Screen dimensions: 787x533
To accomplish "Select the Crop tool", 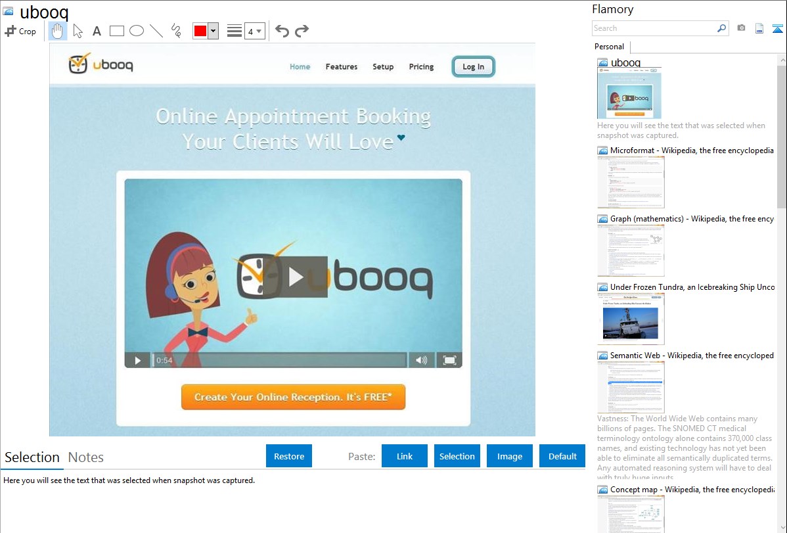I will pyautogui.click(x=20, y=31).
